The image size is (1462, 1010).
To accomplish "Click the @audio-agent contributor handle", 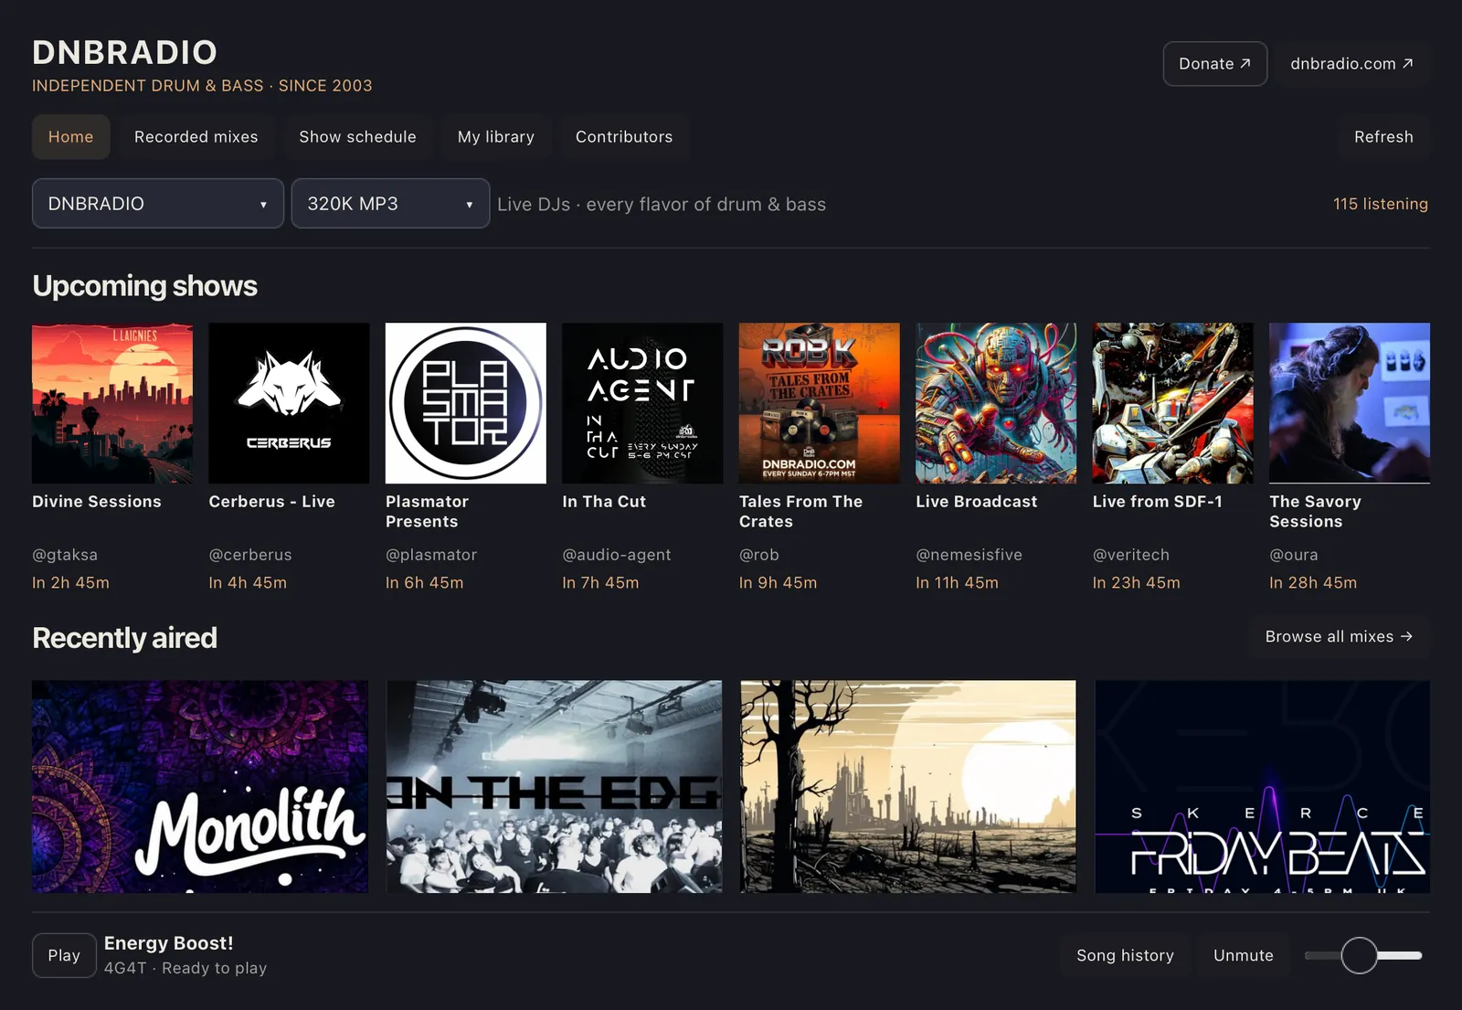I will 617,555.
